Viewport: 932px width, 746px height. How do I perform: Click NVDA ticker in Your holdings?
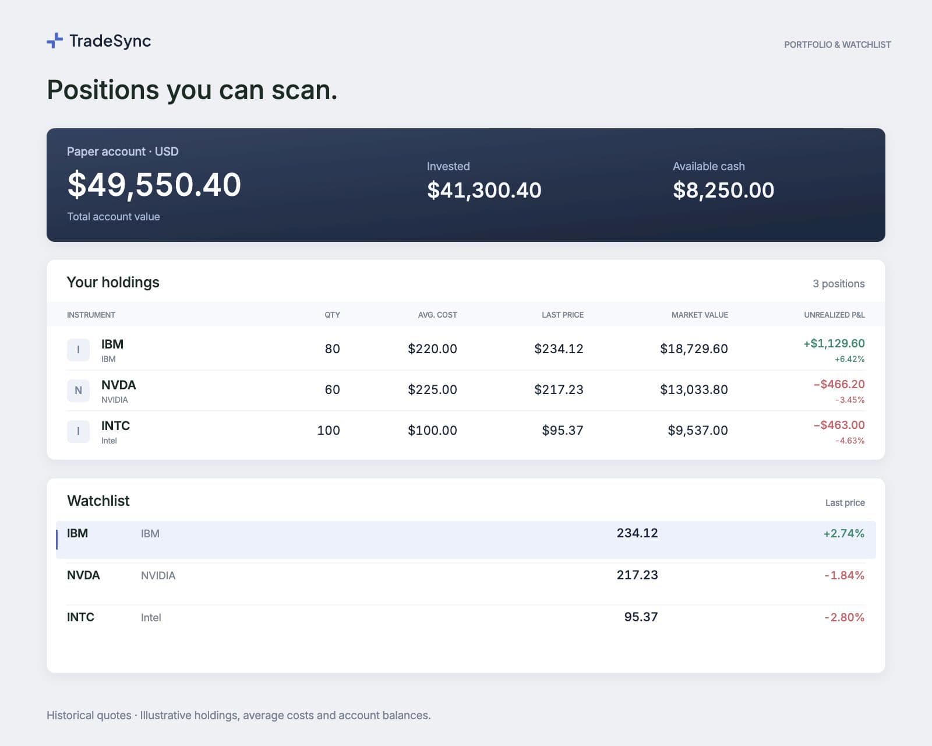pos(118,385)
